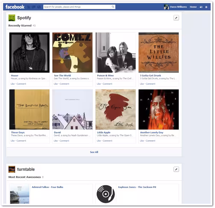Open the notifications globe icon
Viewport: 215px width, 208px height.
[39, 7]
